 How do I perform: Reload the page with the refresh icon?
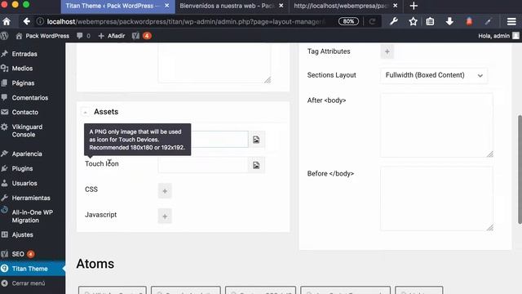click(372, 22)
